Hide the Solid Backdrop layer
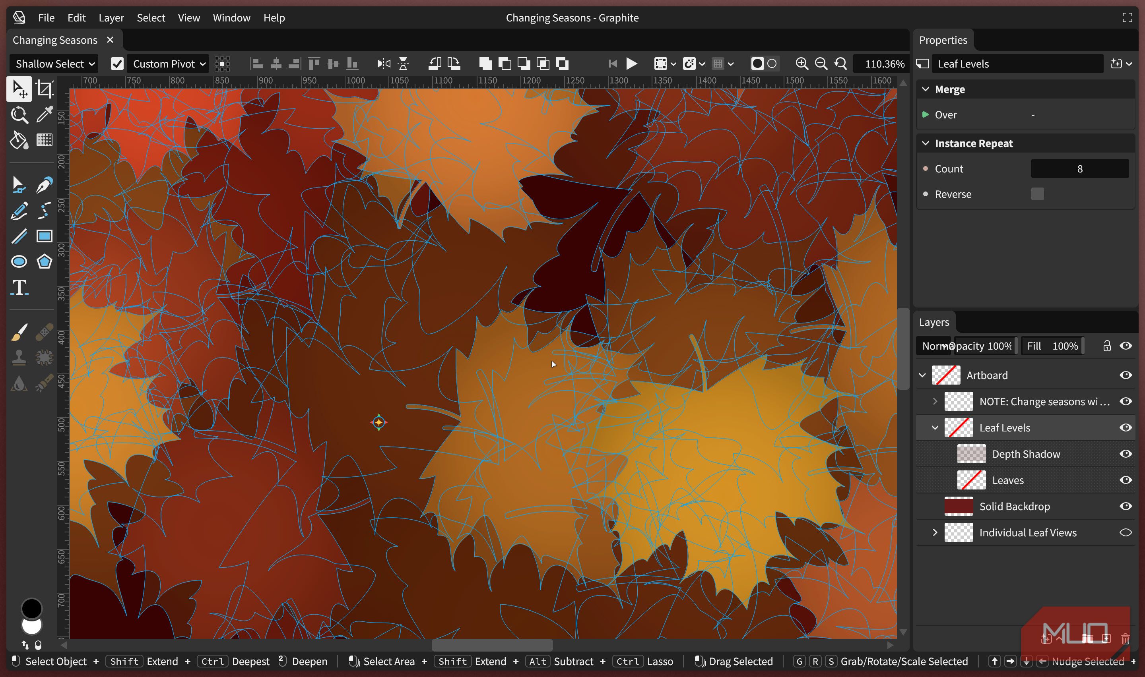 click(x=1126, y=507)
